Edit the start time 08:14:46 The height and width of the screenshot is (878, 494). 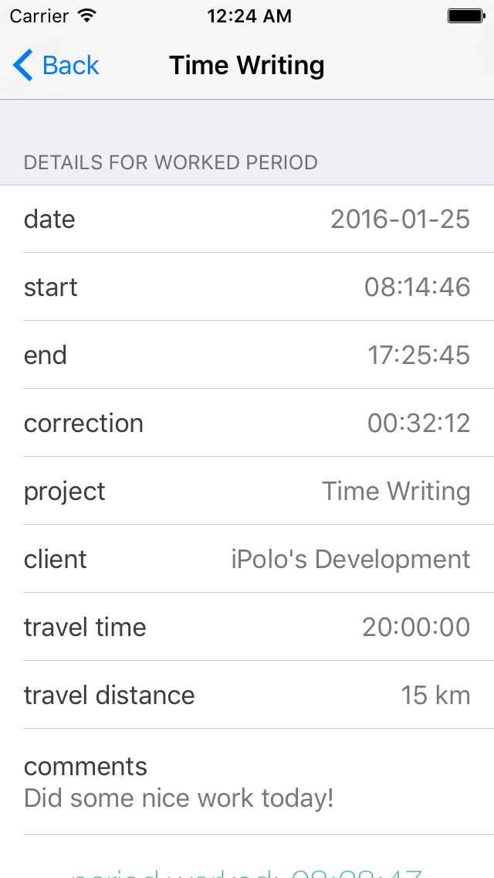[417, 288]
